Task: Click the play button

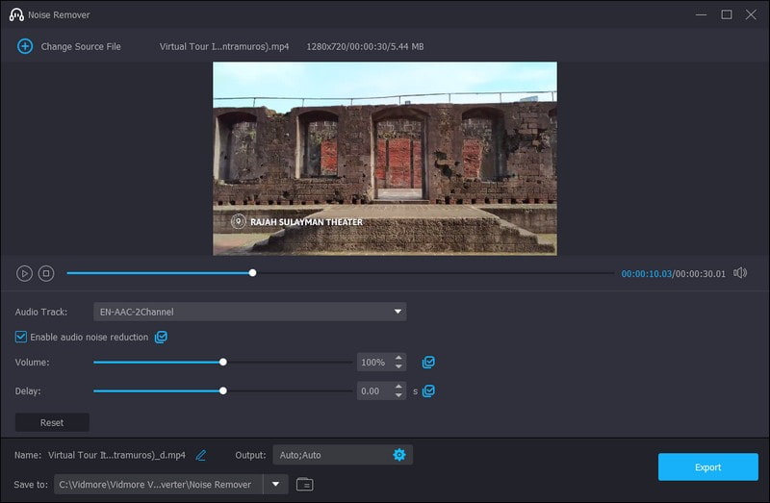Action: pyautogui.click(x=25, y=273)
